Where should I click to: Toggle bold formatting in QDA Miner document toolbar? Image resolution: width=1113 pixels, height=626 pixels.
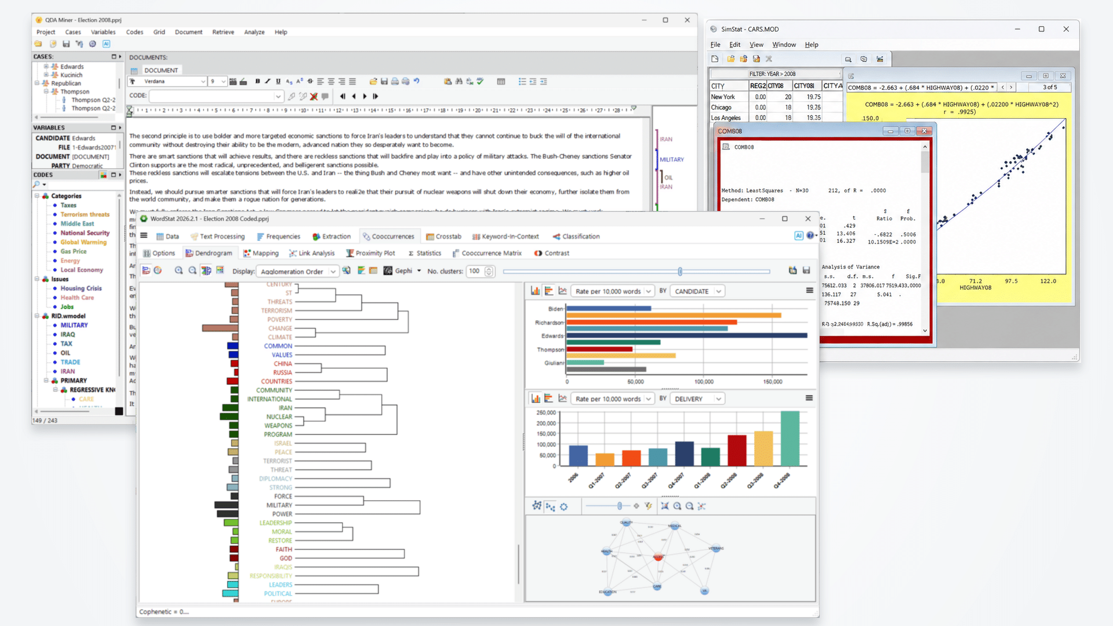point(257,82)
